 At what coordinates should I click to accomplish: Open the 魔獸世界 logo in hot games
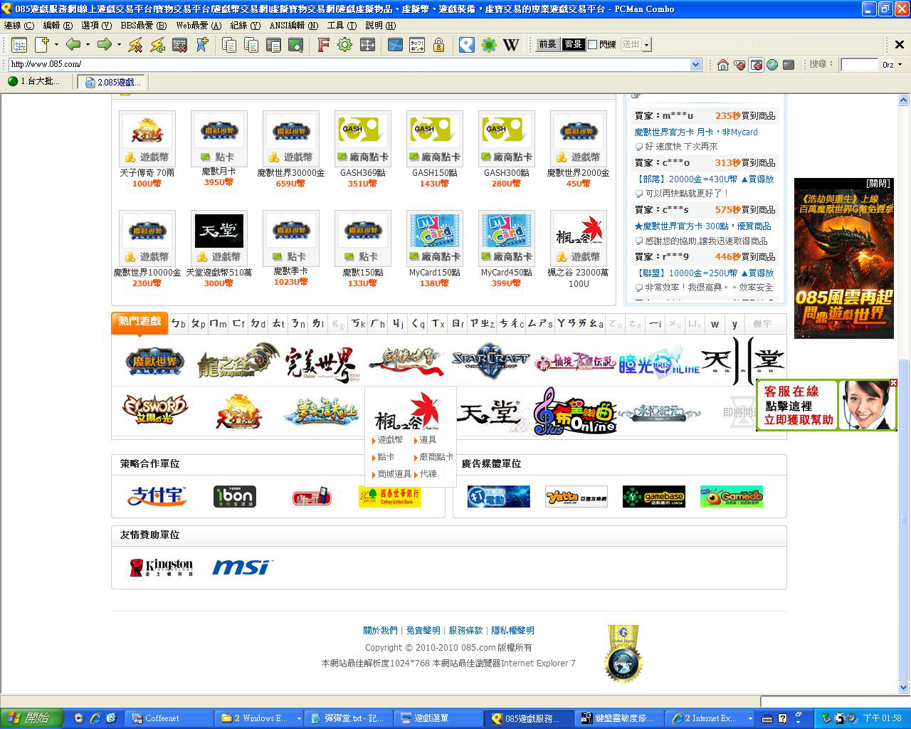(155, 362)
